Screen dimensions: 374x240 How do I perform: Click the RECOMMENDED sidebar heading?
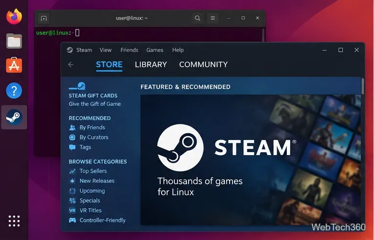pyautogui.click(x=90, y=119)
